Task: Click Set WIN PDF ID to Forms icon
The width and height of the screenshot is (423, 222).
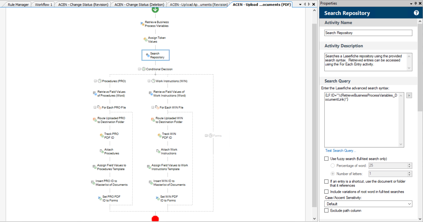Action: (x=158, y=198)
